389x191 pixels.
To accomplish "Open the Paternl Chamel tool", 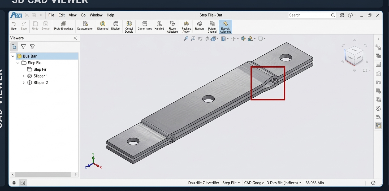I will (212, 27).
